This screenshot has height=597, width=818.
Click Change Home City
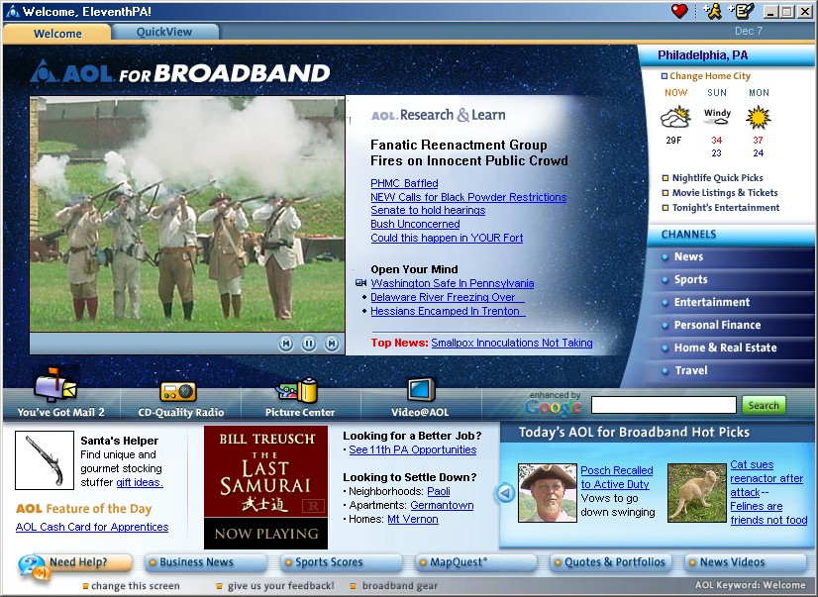click(x=710, y=76)
